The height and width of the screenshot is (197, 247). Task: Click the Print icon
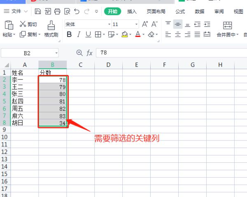pyautogui.click(x=57, y=12)
